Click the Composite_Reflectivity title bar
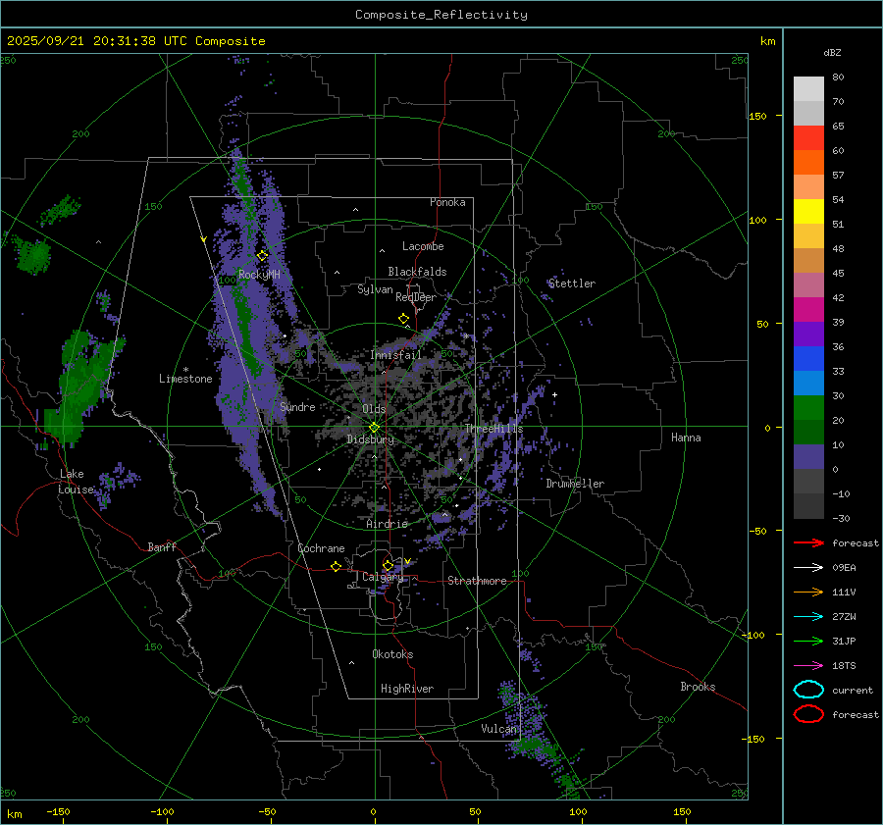This screenshot has width=883, height=825. [441, 14]
